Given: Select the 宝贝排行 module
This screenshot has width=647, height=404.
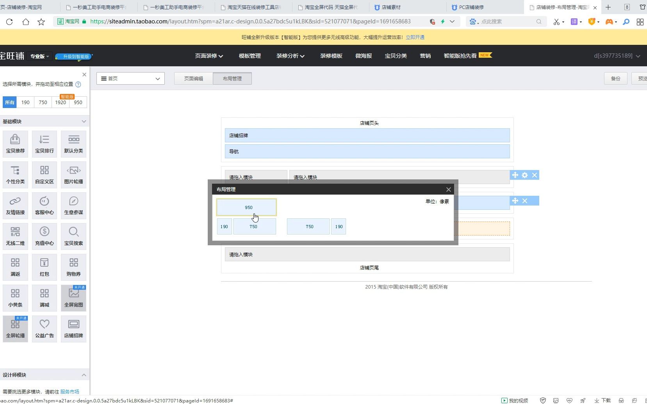Looking at the screenshot, I should coord(45,144).
